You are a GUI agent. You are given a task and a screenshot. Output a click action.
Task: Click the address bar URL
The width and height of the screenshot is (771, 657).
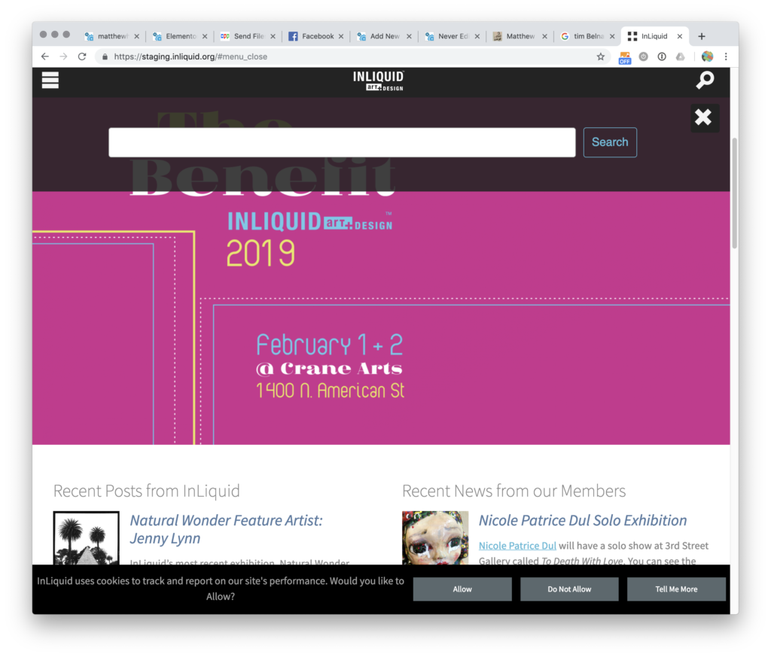(190, 56)
